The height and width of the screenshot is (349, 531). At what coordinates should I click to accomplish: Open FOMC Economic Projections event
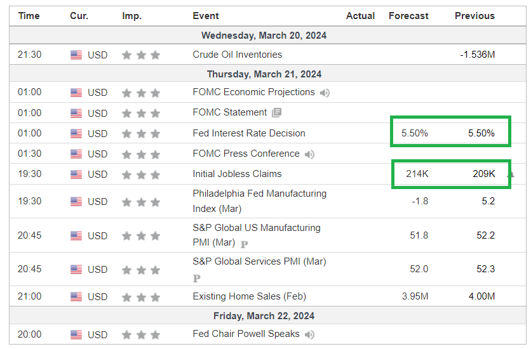pos(253,92)
